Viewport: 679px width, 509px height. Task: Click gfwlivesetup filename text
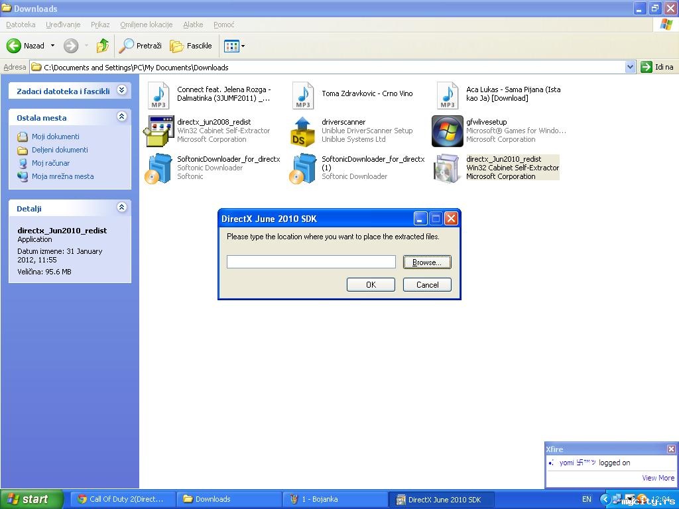486,122
